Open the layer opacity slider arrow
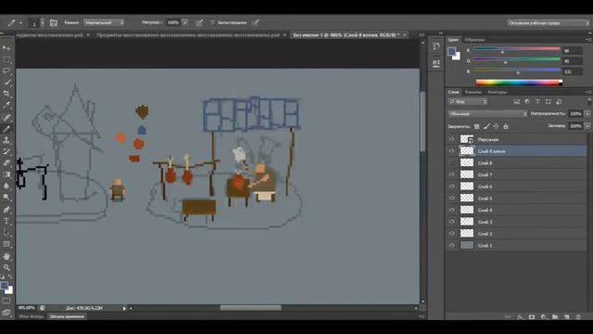This screenshot has width=593, height=334. (587, 113)
